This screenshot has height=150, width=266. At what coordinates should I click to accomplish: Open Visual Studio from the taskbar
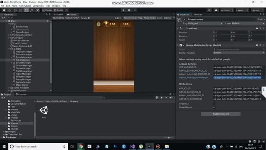coord(132,146)
